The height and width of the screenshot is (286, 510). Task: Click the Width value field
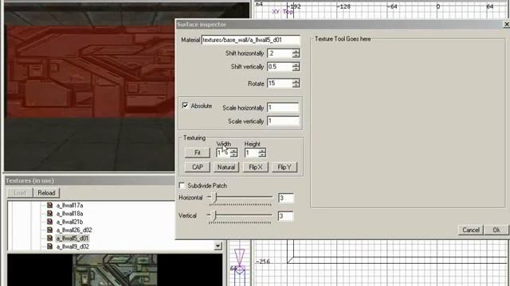pos(223,153)
